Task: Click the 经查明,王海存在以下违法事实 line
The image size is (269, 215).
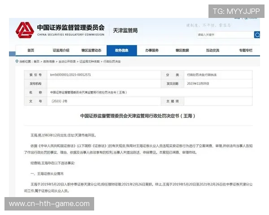Action: click(x=52, y=163)
